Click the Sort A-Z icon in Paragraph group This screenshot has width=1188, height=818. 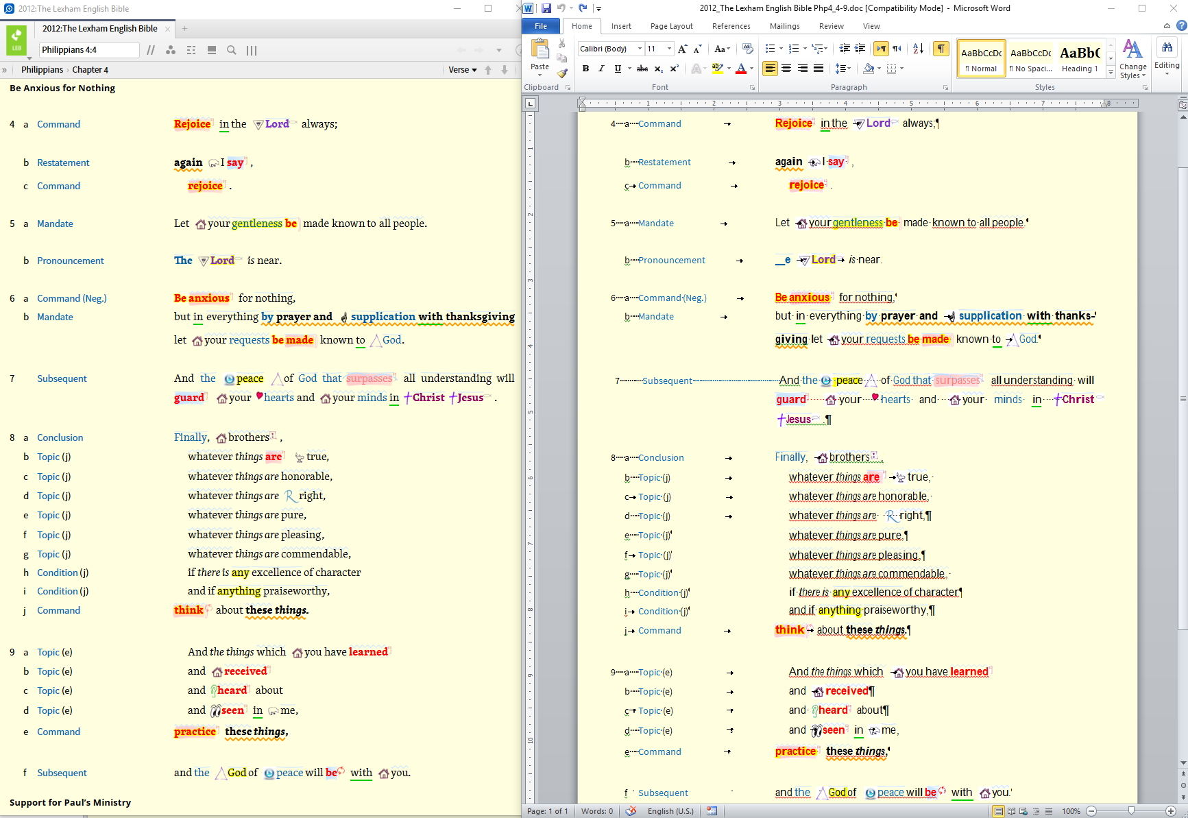(919, 49)
